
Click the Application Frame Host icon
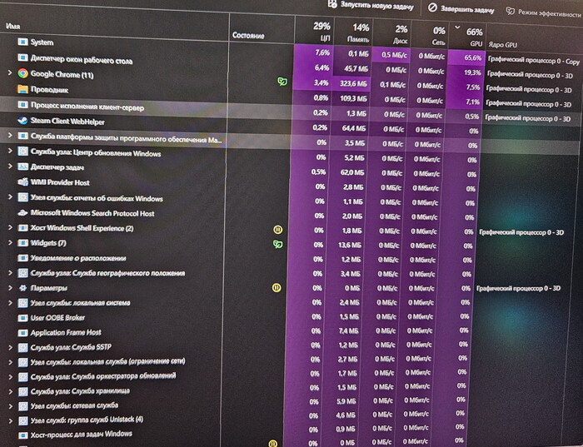coord(22,333)
